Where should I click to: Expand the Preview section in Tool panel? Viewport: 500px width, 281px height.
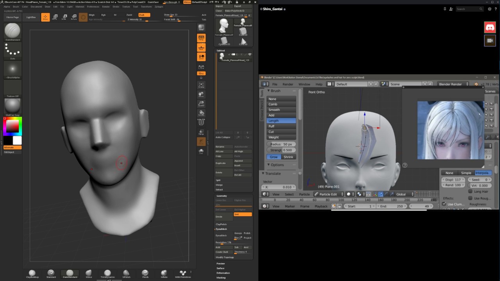[x=221, y=263]
